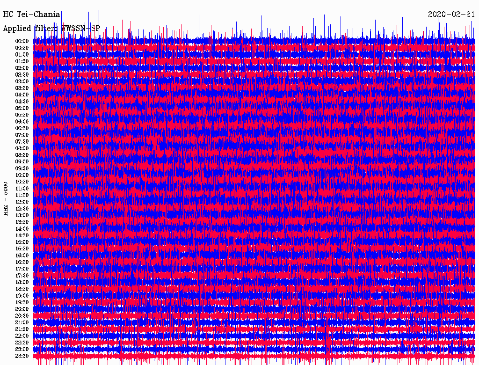Select the 20:00 time label
479x365 pixels.
coord(22,309)
